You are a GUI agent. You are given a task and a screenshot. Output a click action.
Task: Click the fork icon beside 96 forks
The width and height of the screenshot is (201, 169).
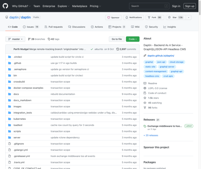click(145, 108)
